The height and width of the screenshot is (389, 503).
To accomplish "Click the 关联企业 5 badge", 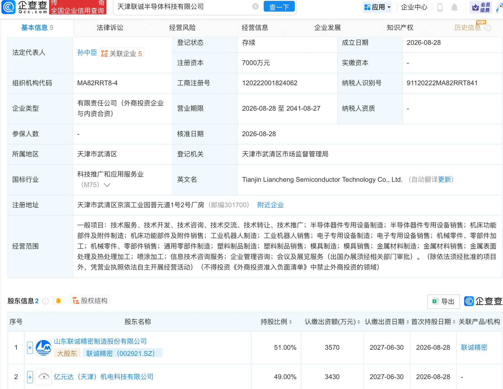I will (121, 53).
